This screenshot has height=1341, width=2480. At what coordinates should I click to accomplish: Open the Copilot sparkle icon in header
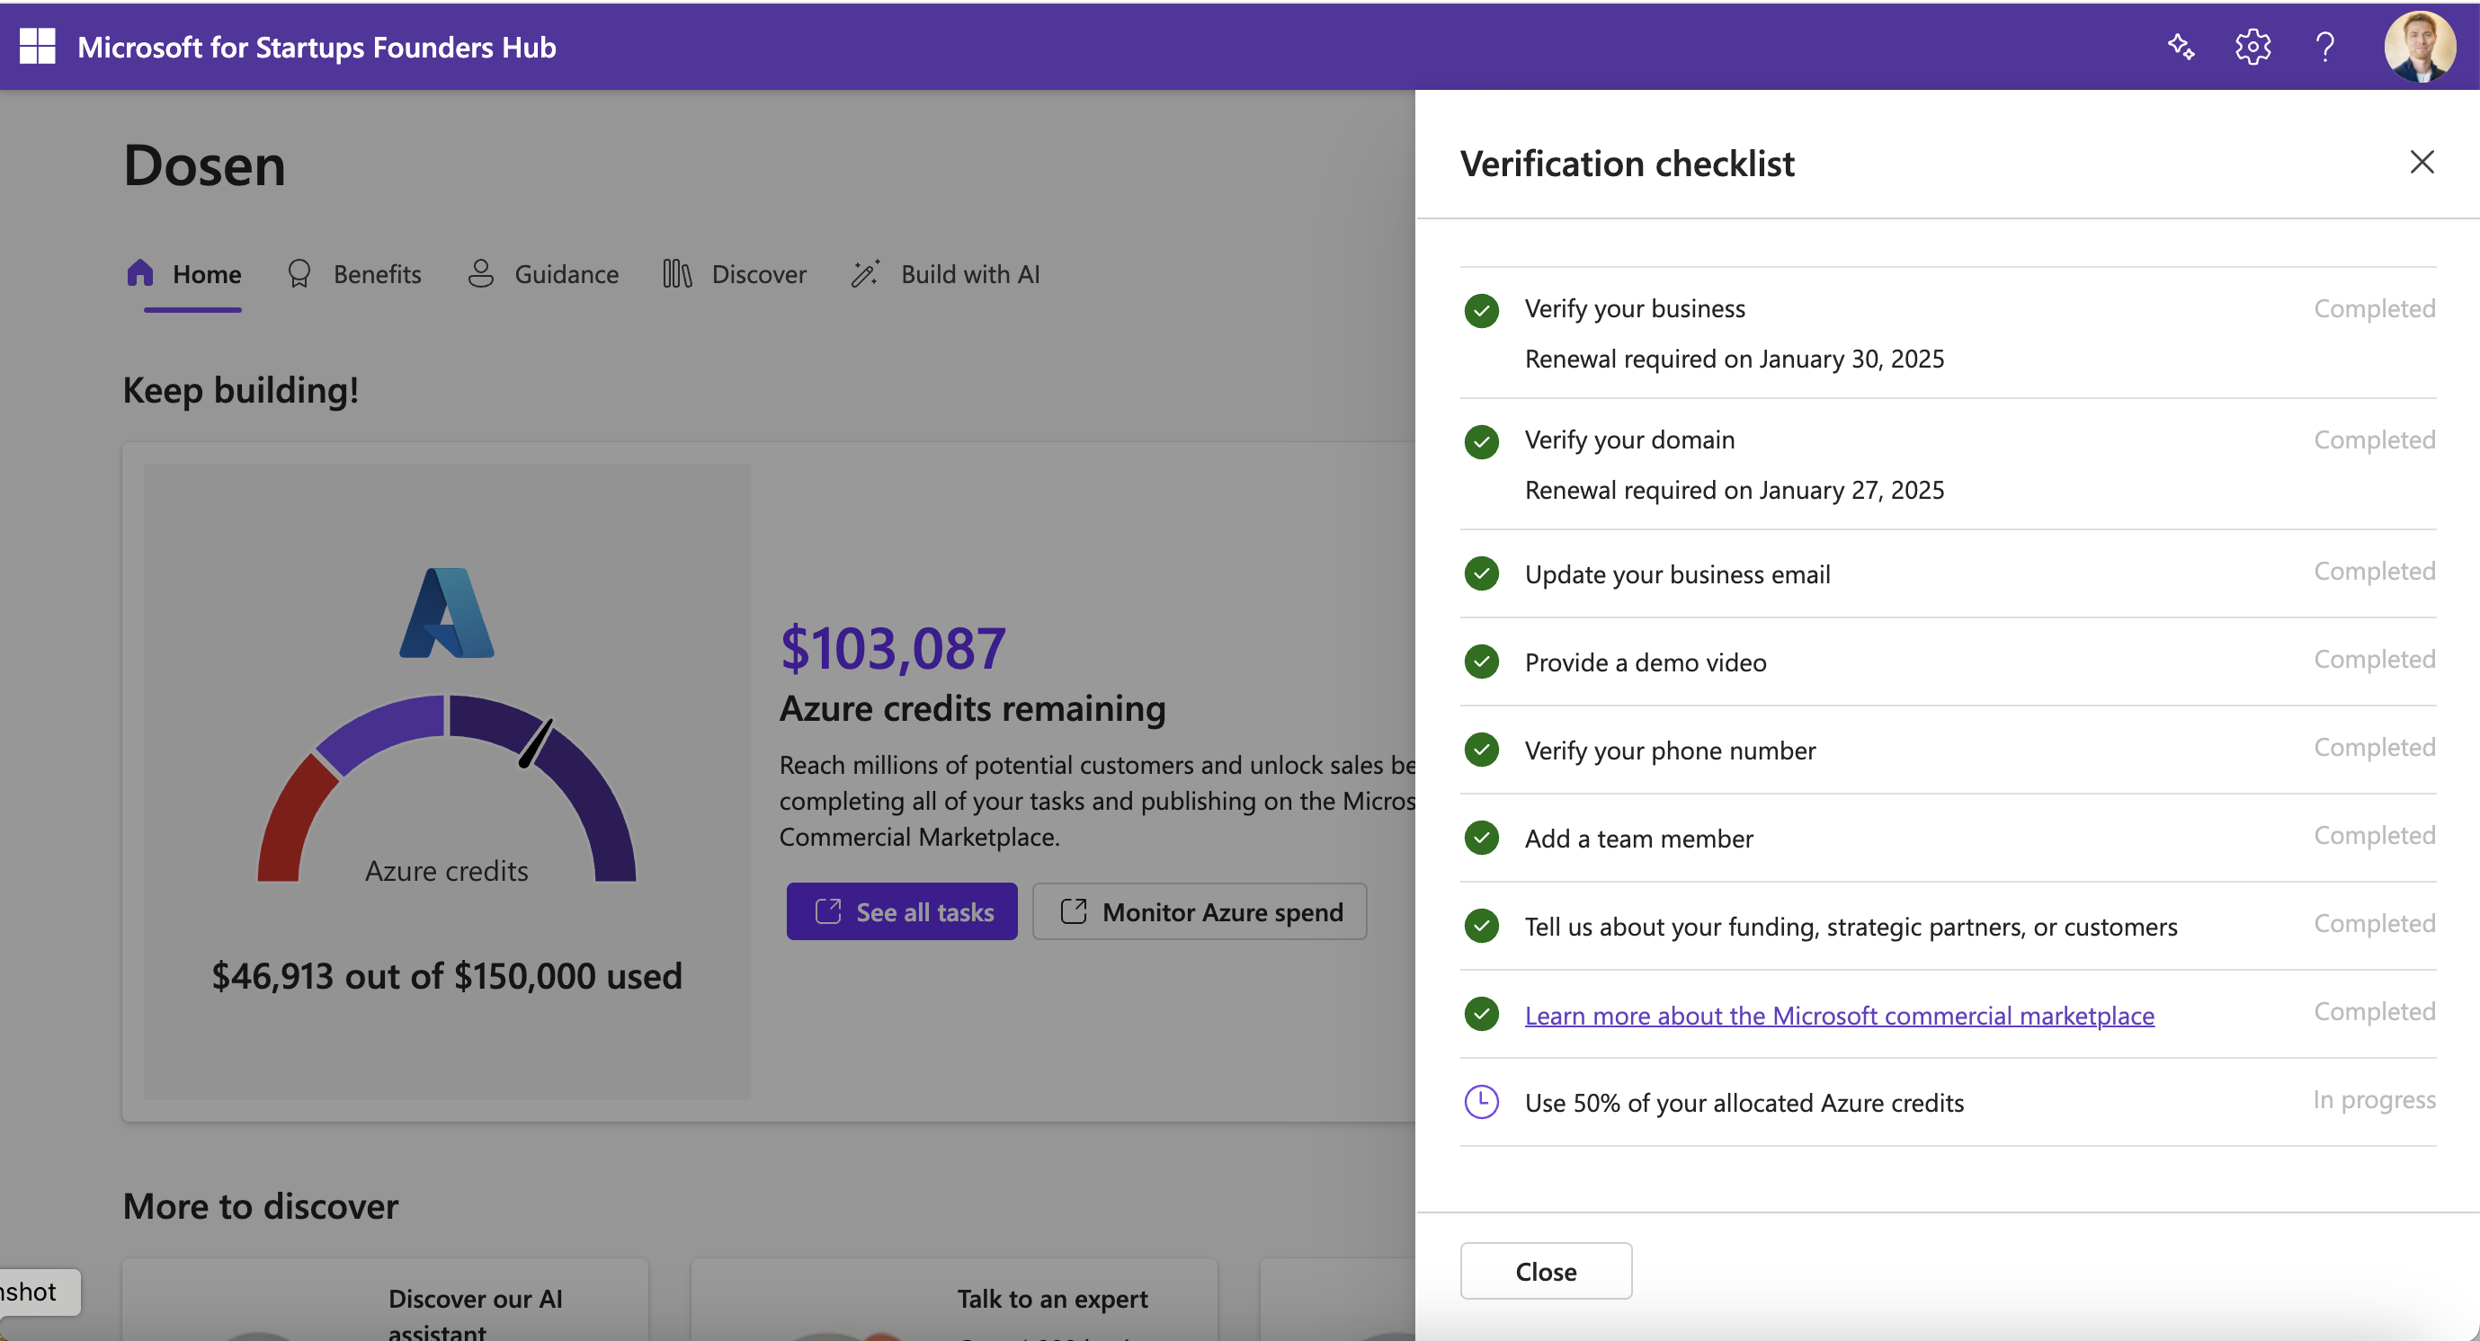2181,46
